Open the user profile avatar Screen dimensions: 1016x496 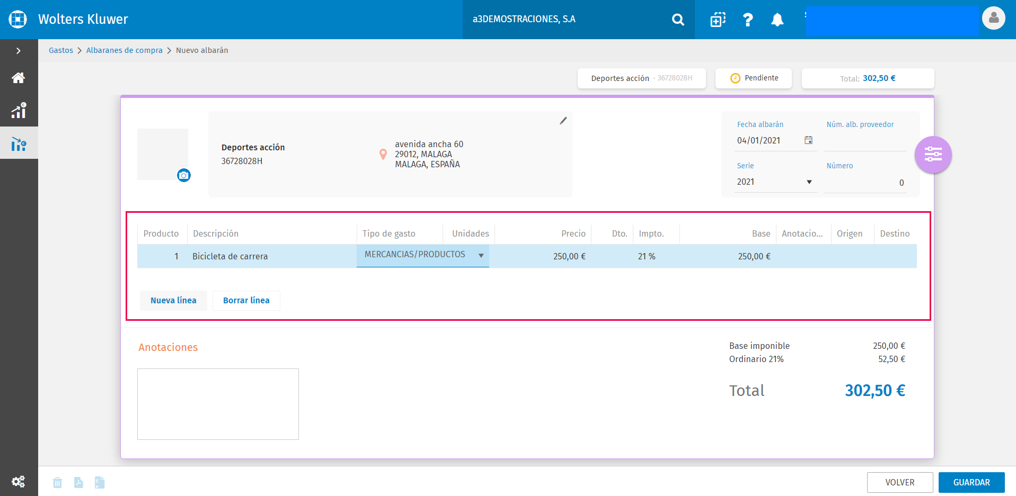click(993, 18)
